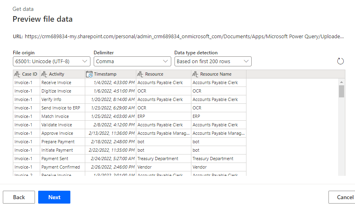355x206 pixels.
Task: Click the Prepare Payment cell
Action: [62, 142]
